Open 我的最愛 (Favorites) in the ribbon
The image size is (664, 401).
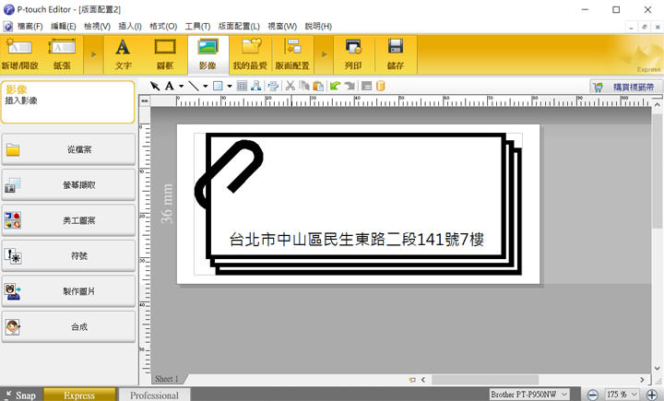249,54
